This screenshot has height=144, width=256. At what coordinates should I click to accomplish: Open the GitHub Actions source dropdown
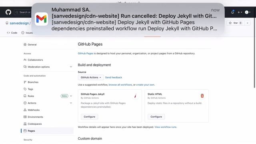tap(91, 77)
